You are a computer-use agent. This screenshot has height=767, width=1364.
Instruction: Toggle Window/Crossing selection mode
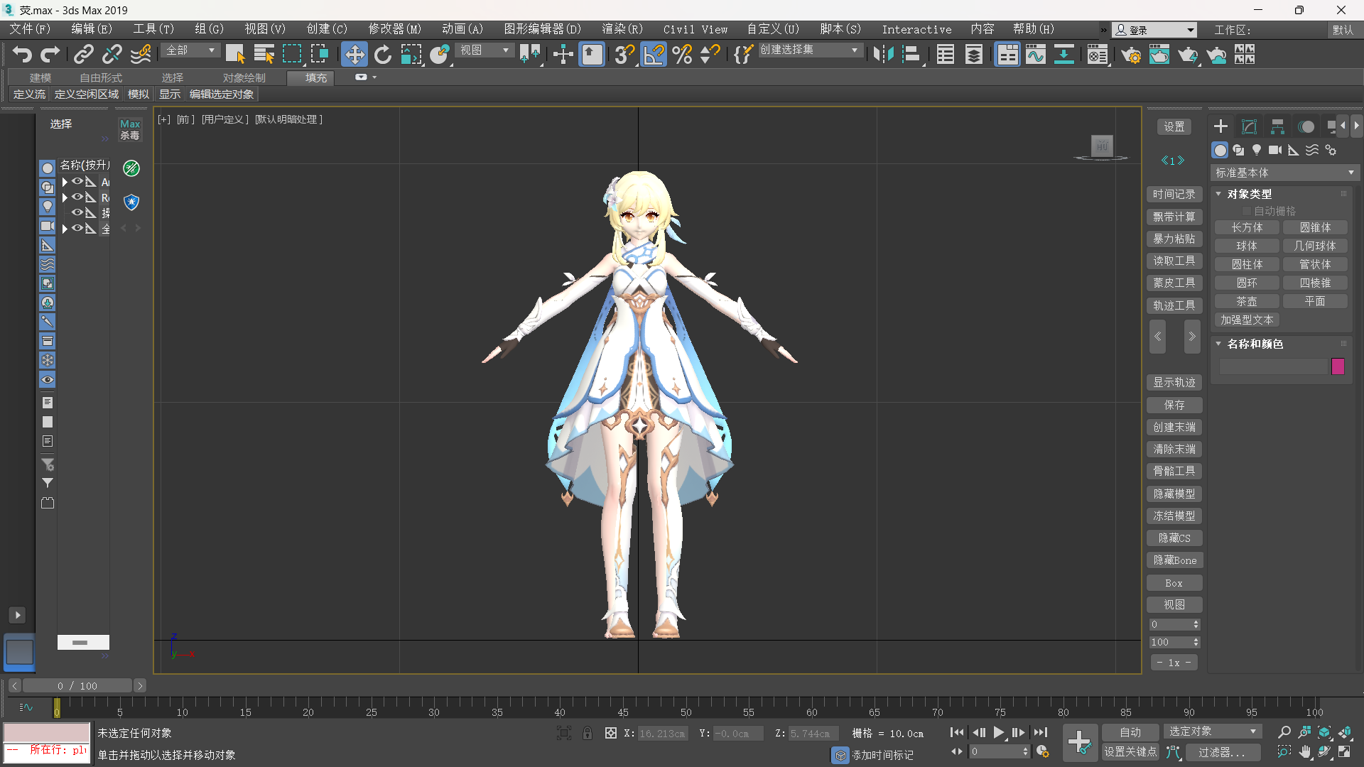(x=320, y=55)
